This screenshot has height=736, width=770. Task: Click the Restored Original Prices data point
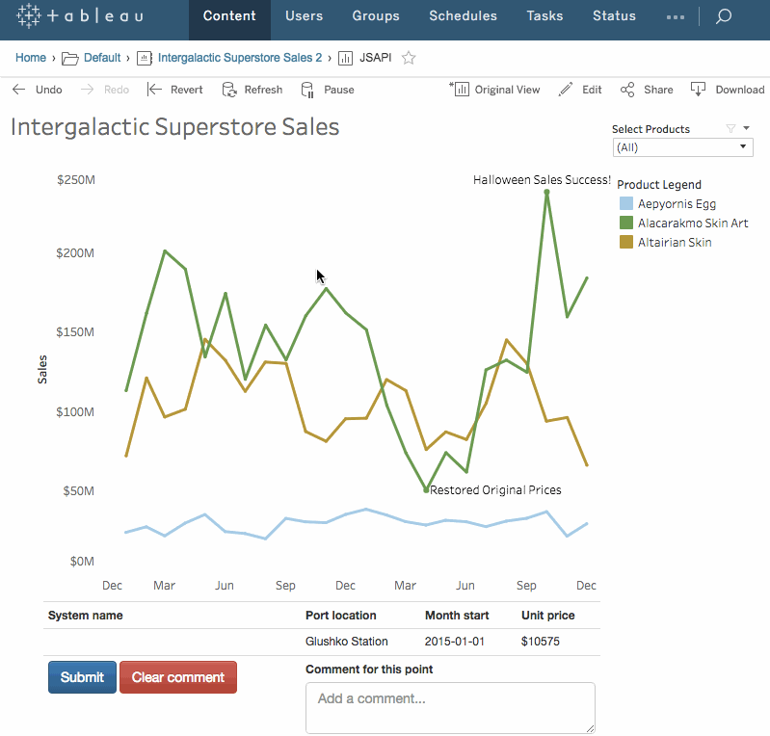click(x=426, y=490)
